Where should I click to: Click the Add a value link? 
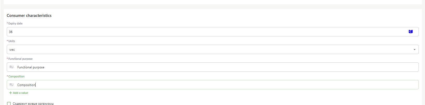[x=19, y=93]
